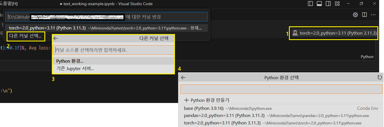This screenshot has height=127, width=384.
Task: Open the more actions ellipsis menu
Action: click(x=373, y=15)
